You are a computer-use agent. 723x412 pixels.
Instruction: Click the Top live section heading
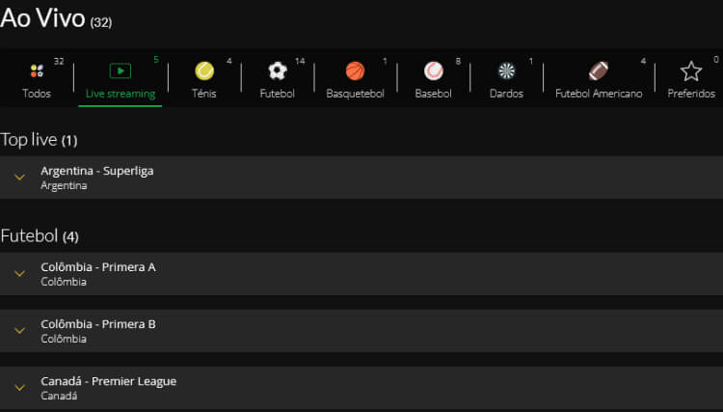click(x=39, y=140)
